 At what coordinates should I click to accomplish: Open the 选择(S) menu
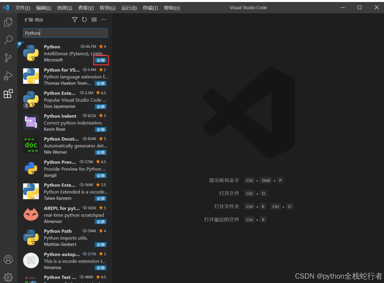pyautogui.click(x=64, y=8)
